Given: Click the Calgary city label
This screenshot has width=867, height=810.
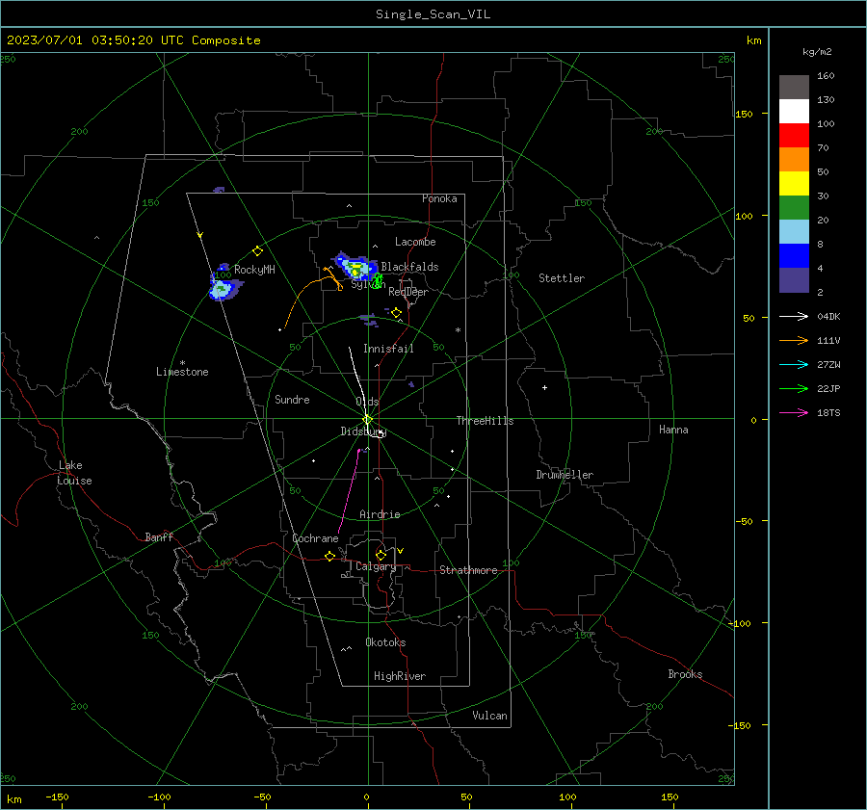Looking at the screenshot, I should 376,566.
